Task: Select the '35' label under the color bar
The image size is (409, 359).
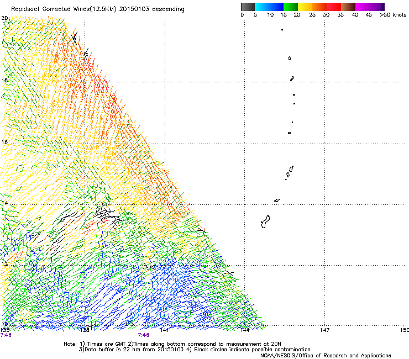Action: point(340,15)
